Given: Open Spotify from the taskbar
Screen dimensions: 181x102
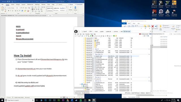Looking at the screenshot, I should point(81,100).
